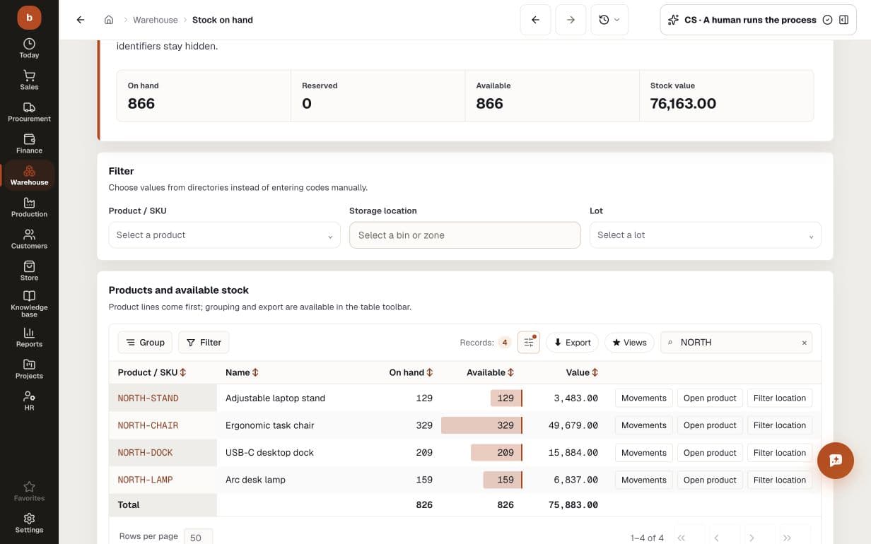Filter location for NORTH-DOCK row

pyautogui.click(x=780, y=453)
